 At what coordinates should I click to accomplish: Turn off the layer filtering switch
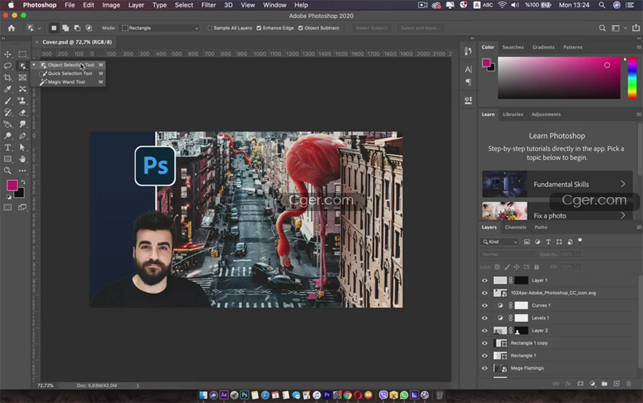coord(580,241)
